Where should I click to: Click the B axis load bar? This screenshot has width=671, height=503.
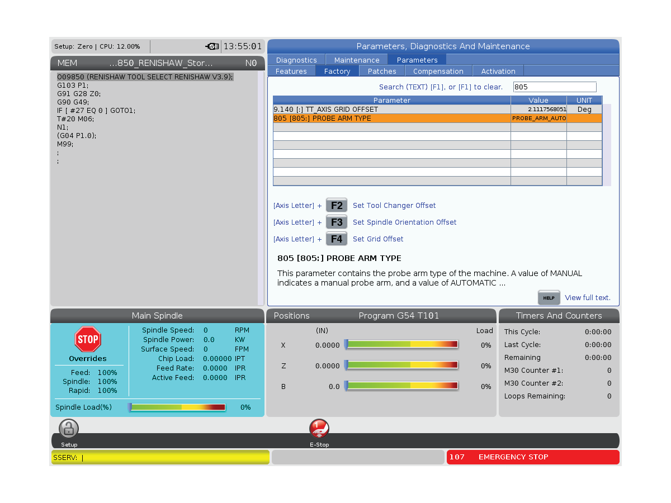tap(401, 386)
